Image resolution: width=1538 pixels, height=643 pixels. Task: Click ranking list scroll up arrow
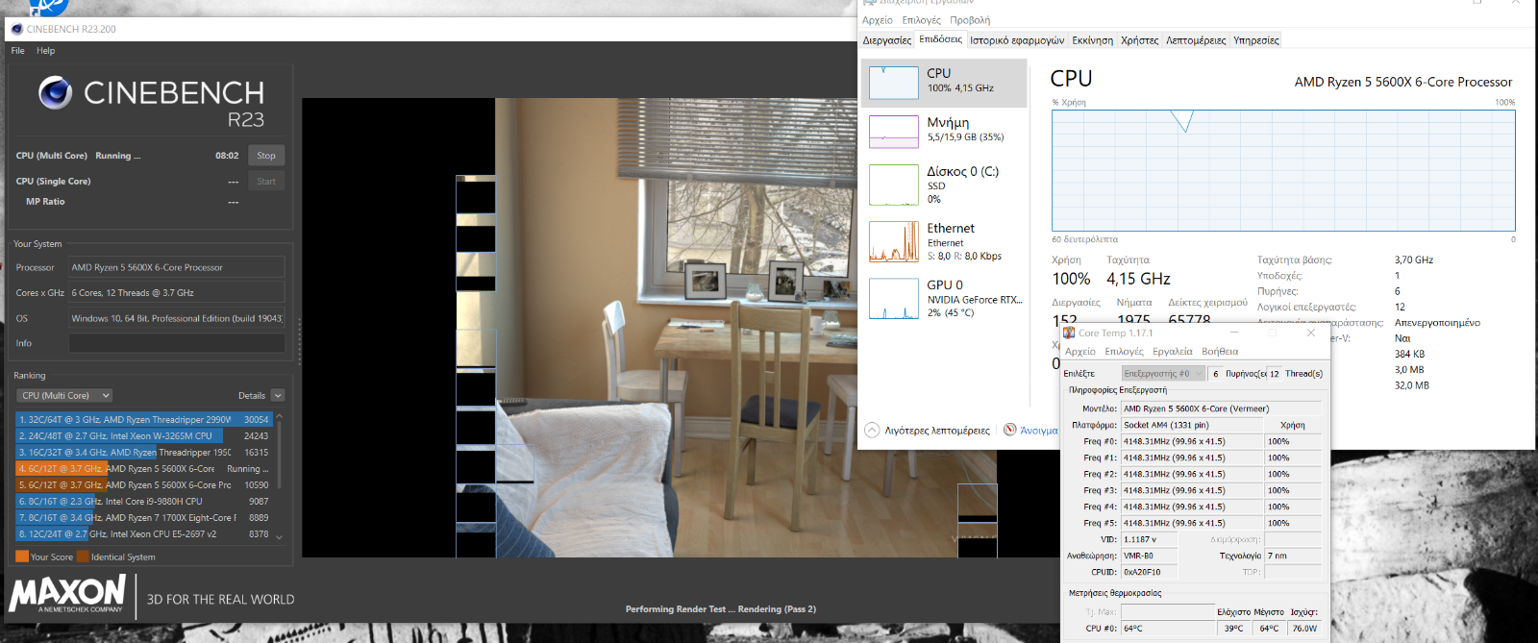pos(280,416)
